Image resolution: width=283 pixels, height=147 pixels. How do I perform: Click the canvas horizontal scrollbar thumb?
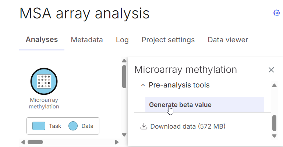35,142
